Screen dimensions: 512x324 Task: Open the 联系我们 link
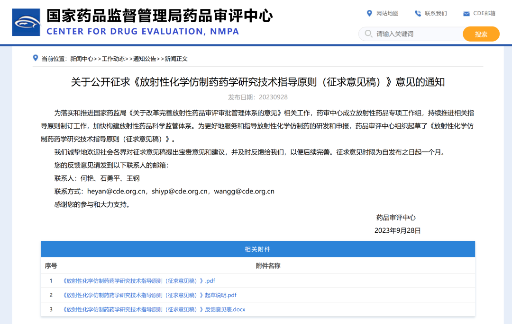tap(436, 13)
